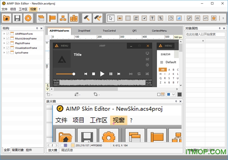Click the dark gray color swatch
The height and width of the screenshot is (160, 228).
coord(179,94)
